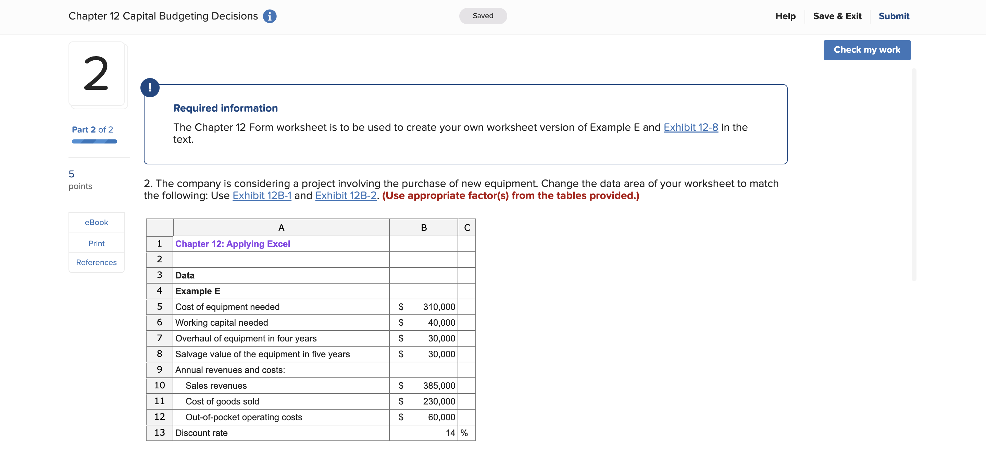The image size is (986, 449).
Task: Select row 5 header
Action: click(160, 307)
